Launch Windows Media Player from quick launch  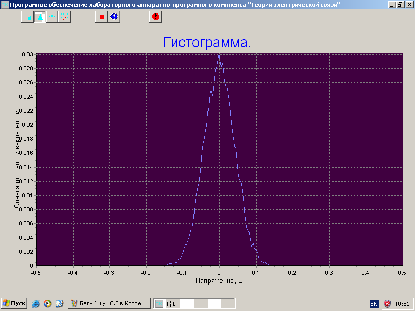pyautogui.click(x=47, y=303)
